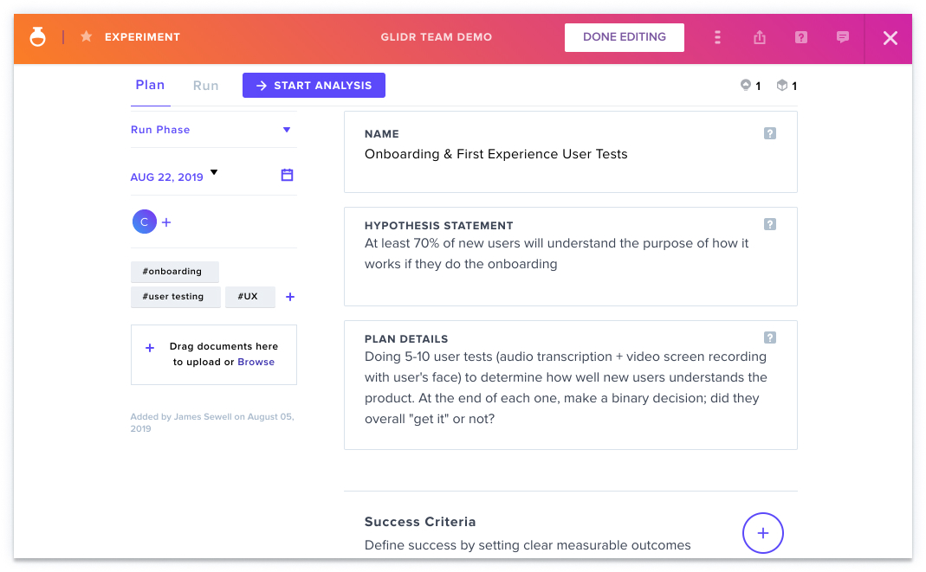Edit the Hypothesis Statement text

click(x=556, y=254)
